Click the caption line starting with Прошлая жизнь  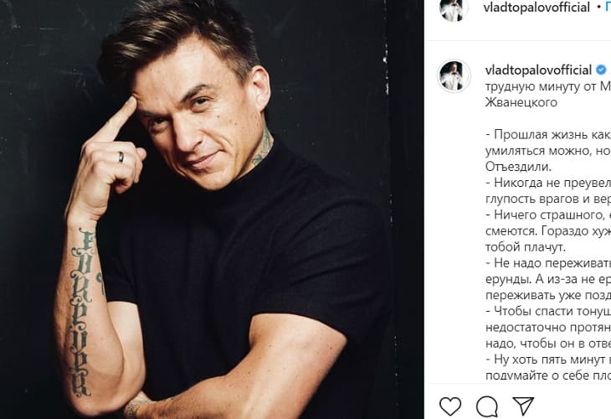tap(548, 135)
